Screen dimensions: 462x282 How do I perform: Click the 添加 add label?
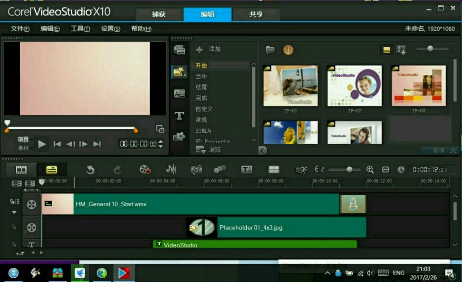(215, 49)
